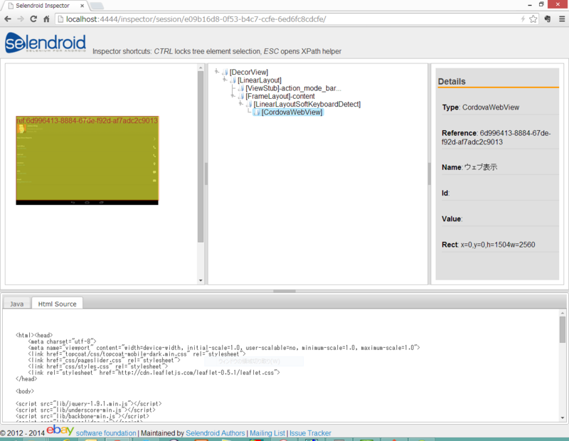Switch to the Html Source tab
The image size is (569, 441).
point(58,304)
